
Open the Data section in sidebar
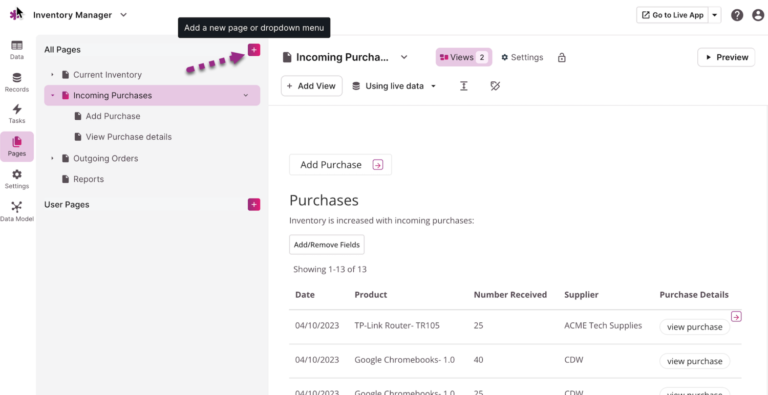17,50
